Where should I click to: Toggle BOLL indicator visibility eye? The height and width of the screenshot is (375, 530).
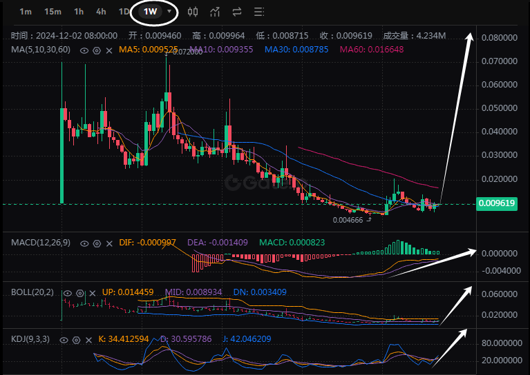click(68, 293)
